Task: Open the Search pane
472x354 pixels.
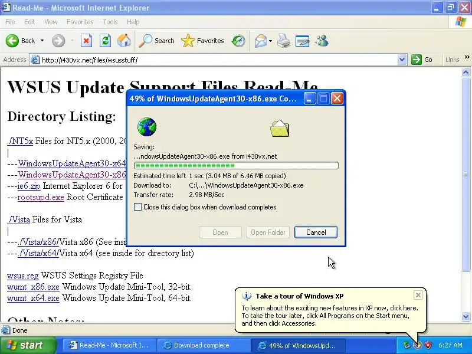Action: [x=156, y=41]
